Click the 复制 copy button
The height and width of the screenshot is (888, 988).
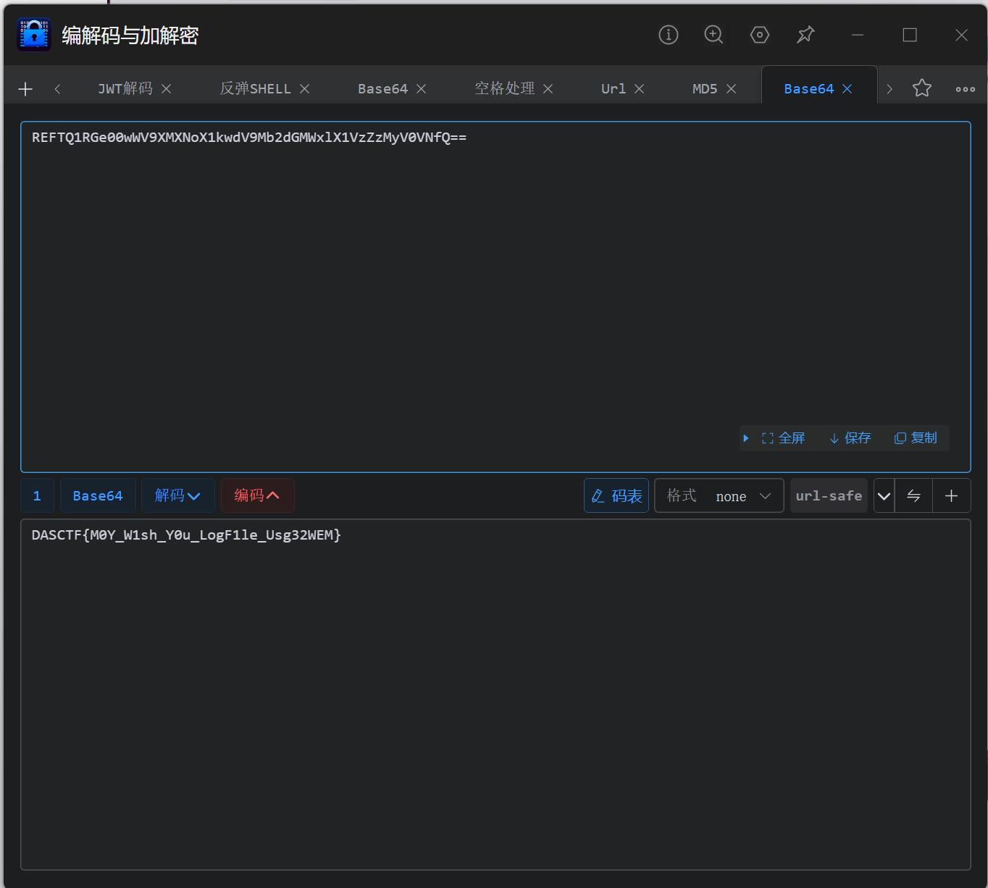coord(916,438)
